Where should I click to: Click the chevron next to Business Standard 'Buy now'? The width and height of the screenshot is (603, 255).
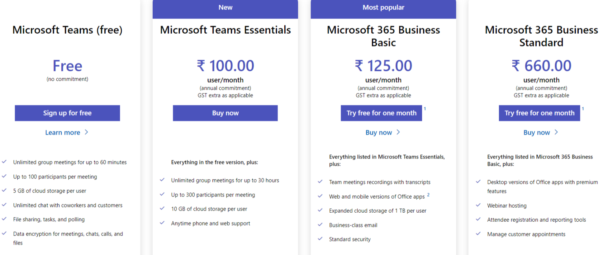[556, 132]
